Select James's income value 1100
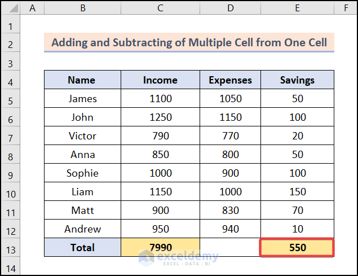 [160, 99]
